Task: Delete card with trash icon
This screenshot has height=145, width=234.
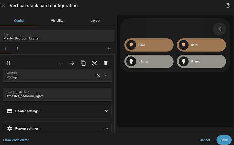Action: [106, 63]
